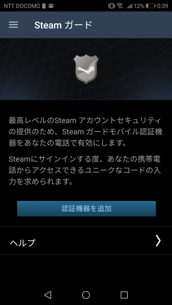Tap the Android back navigation triangle
This screenshot has height=305, width=172.
(47, 295)
